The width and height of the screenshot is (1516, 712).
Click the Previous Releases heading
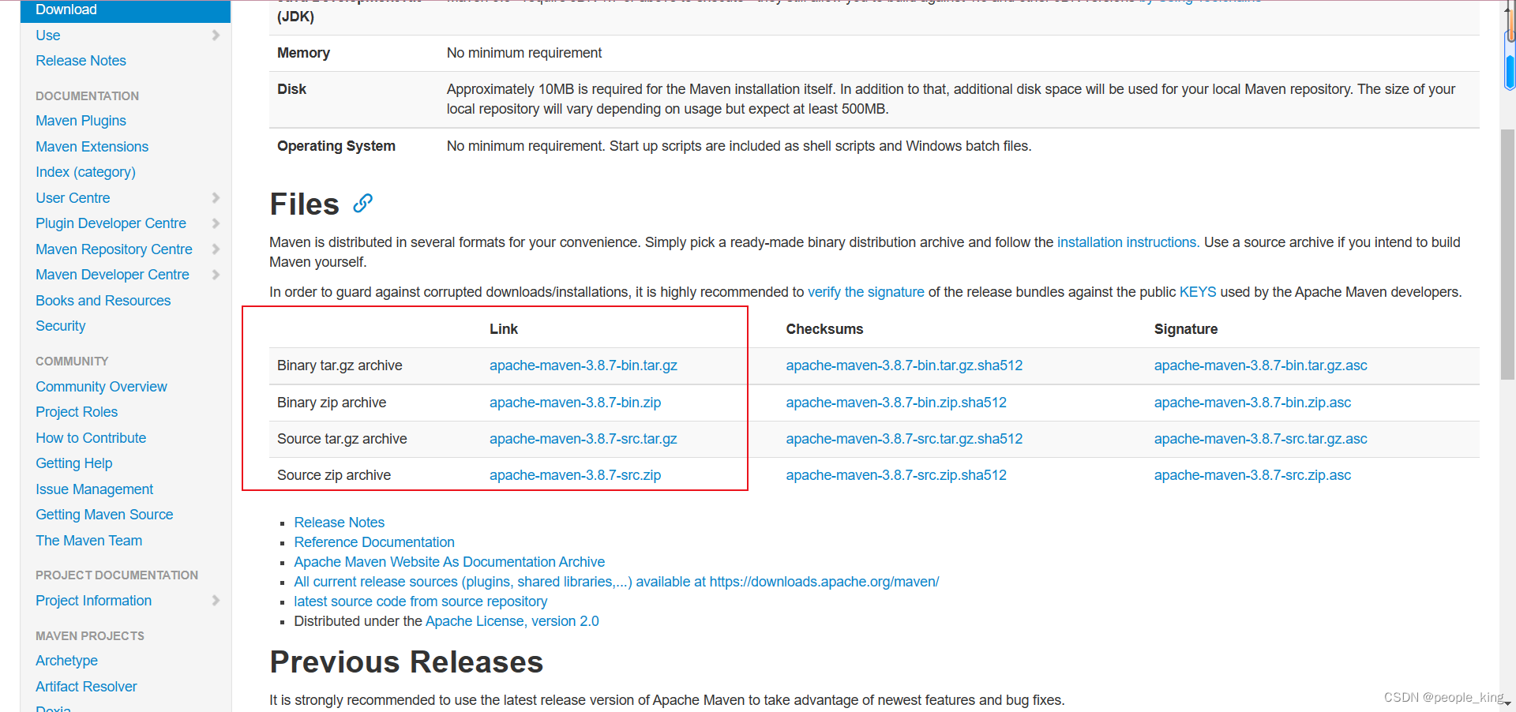pyautogui.click(x=406, y=662)
